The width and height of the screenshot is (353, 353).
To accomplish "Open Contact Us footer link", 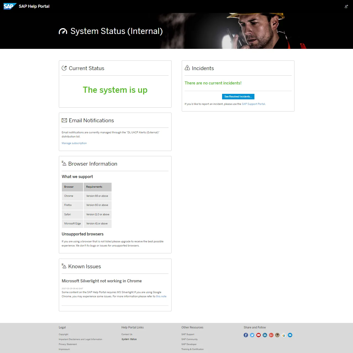I will tap(127, 334).
